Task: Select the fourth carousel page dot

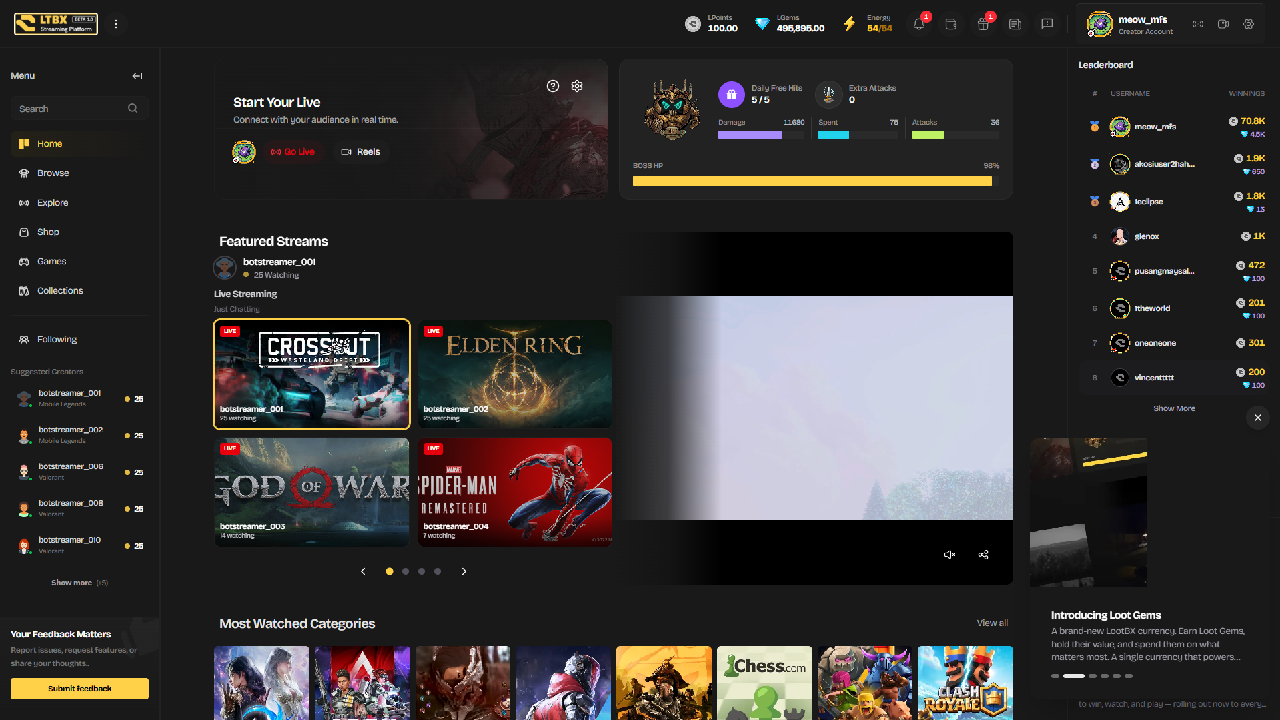Action: 438,571
